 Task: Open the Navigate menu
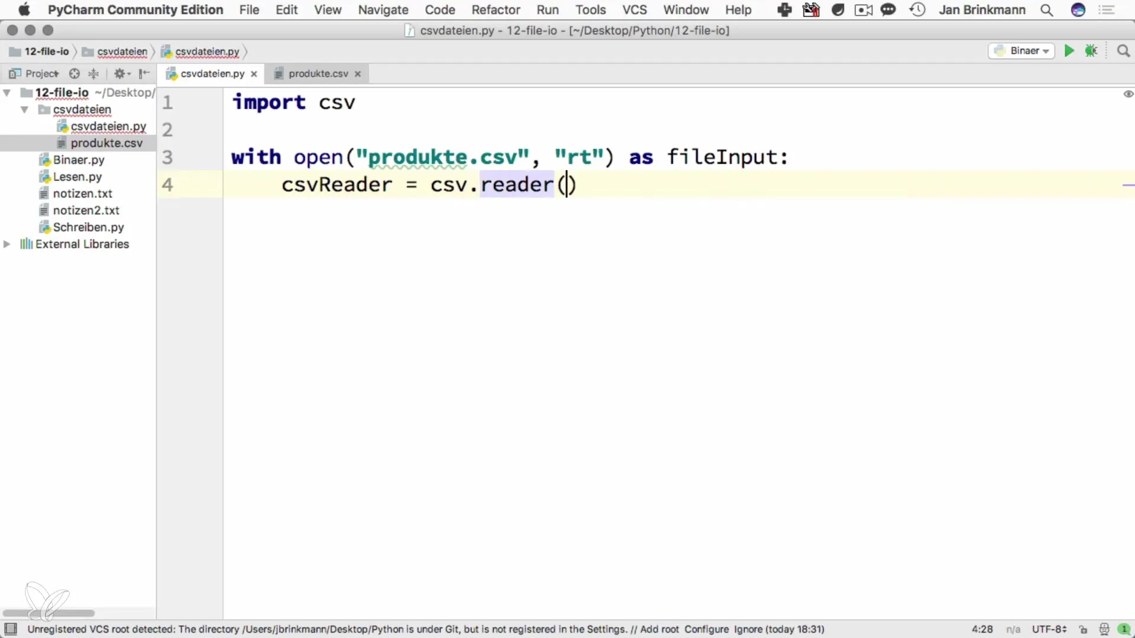[x=383, y=10]
